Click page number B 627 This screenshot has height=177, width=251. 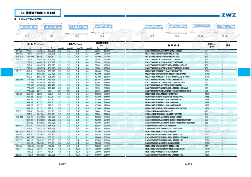tap(62, 164)
